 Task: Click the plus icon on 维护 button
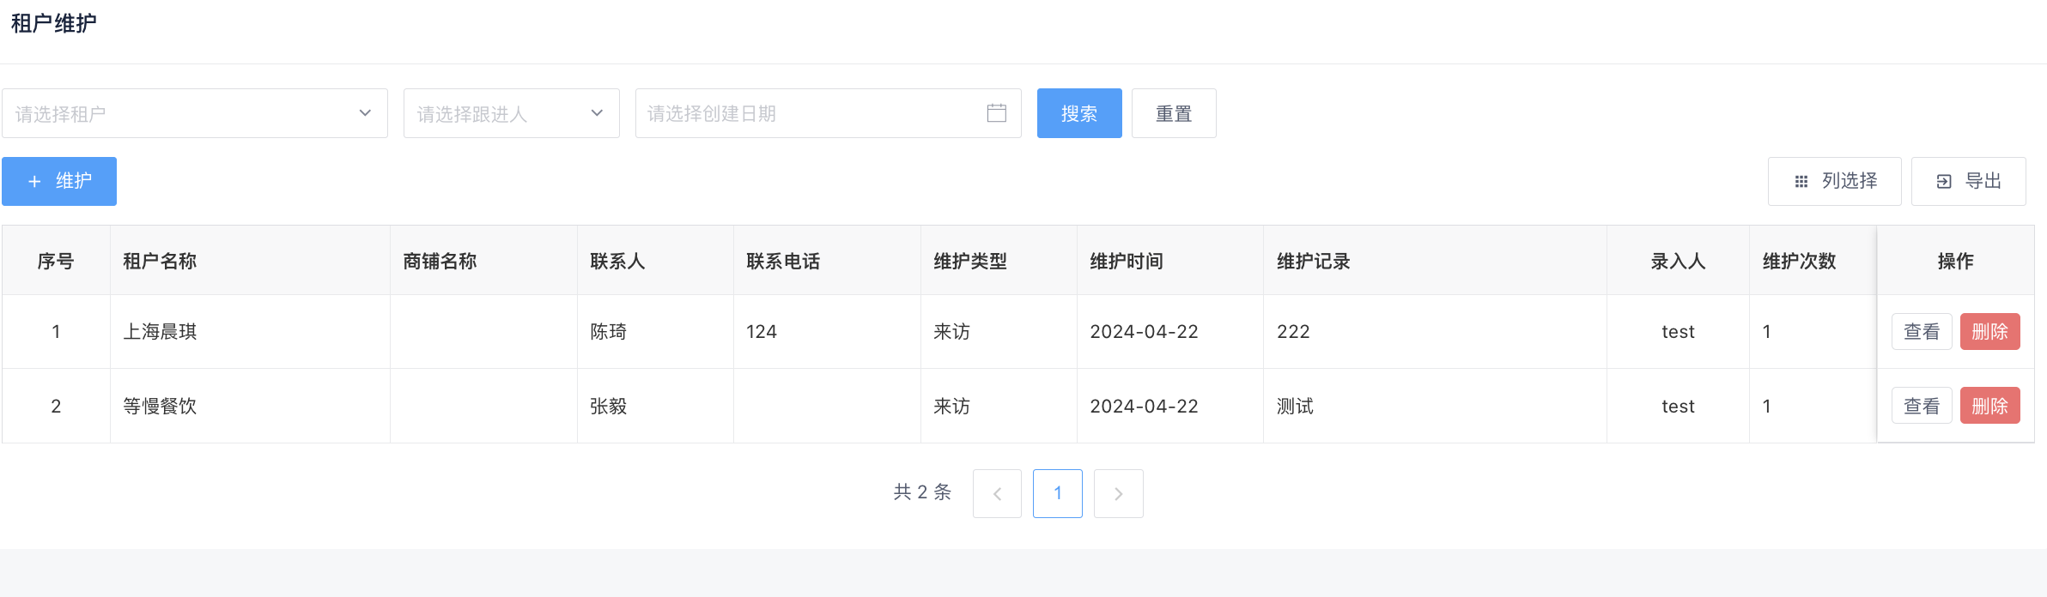pos(34,182)
